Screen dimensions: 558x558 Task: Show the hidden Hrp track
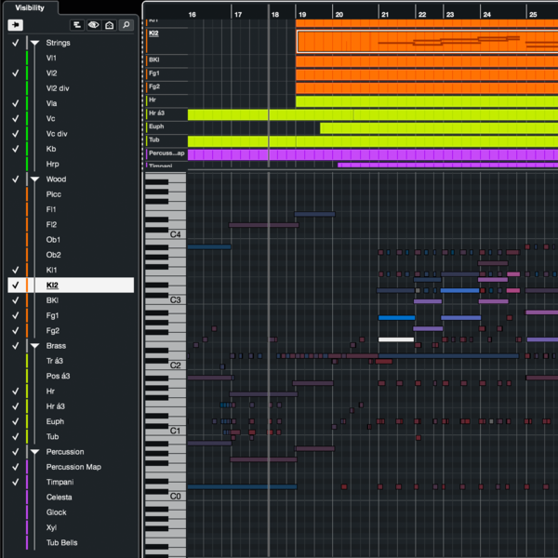pyautogui.click(x=15, y=164)
